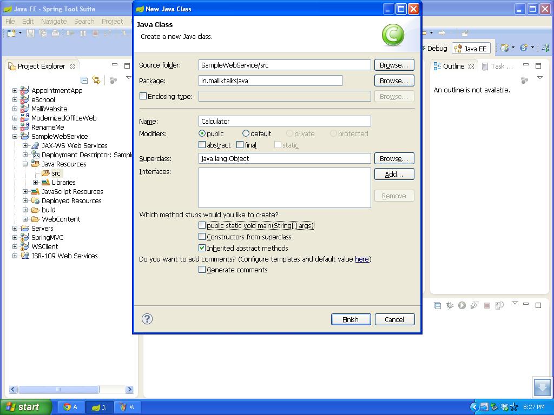The image size is (554, 415).
Task: Check the final modifier checkbox
Action: (x=240, y=145)
